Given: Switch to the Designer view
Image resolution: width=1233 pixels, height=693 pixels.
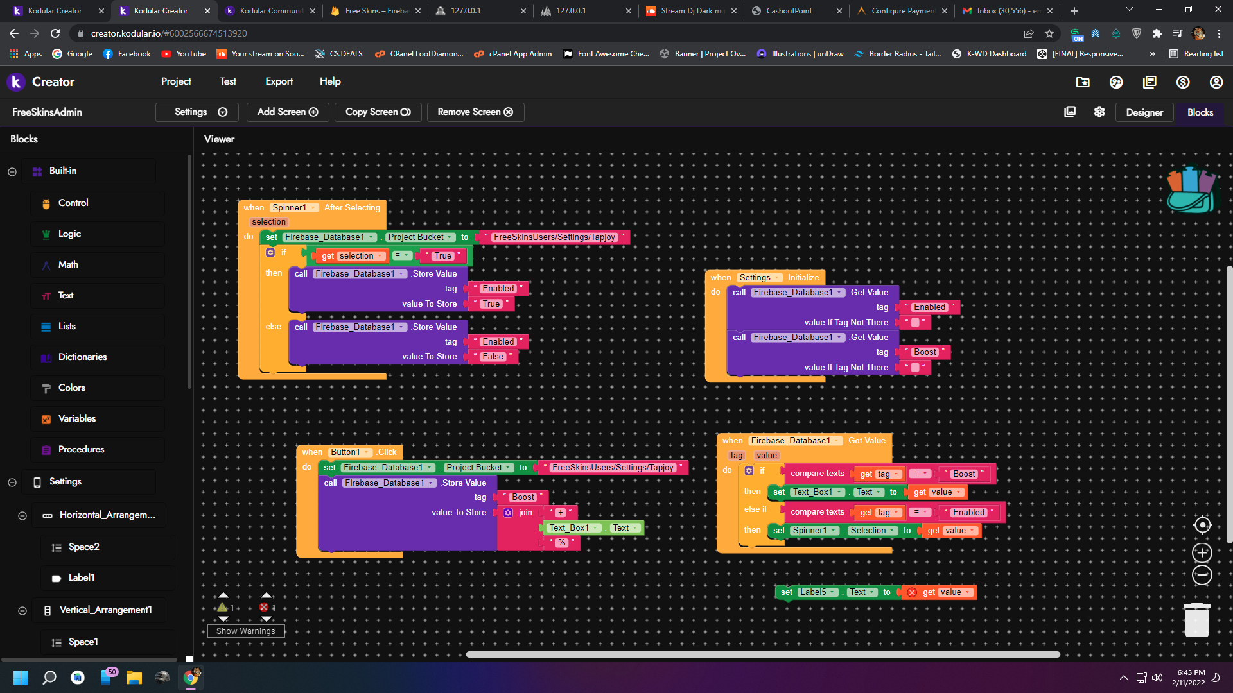Looking at the screenshot, I should [x=1144, y=112].
